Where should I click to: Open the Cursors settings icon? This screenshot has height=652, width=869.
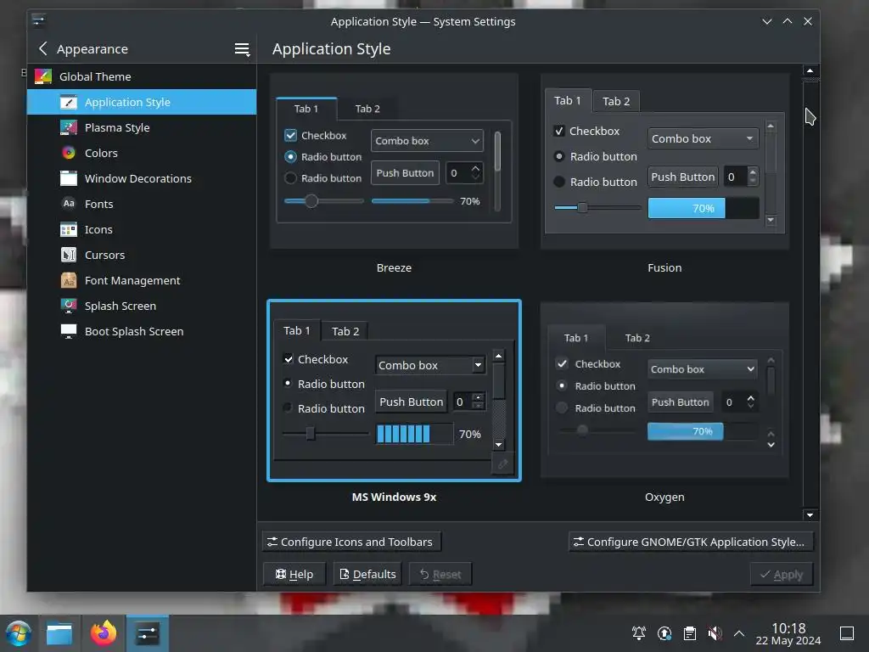(x=69, y=255)
